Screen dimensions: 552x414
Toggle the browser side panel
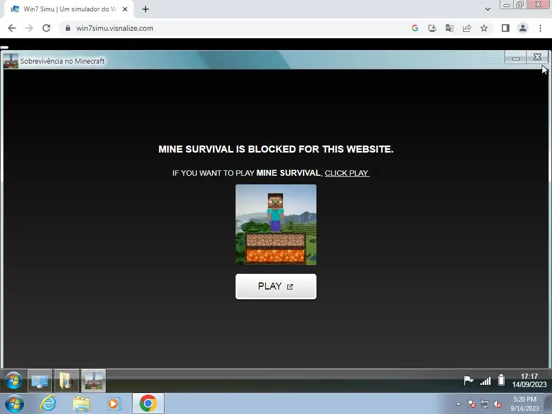506,28
